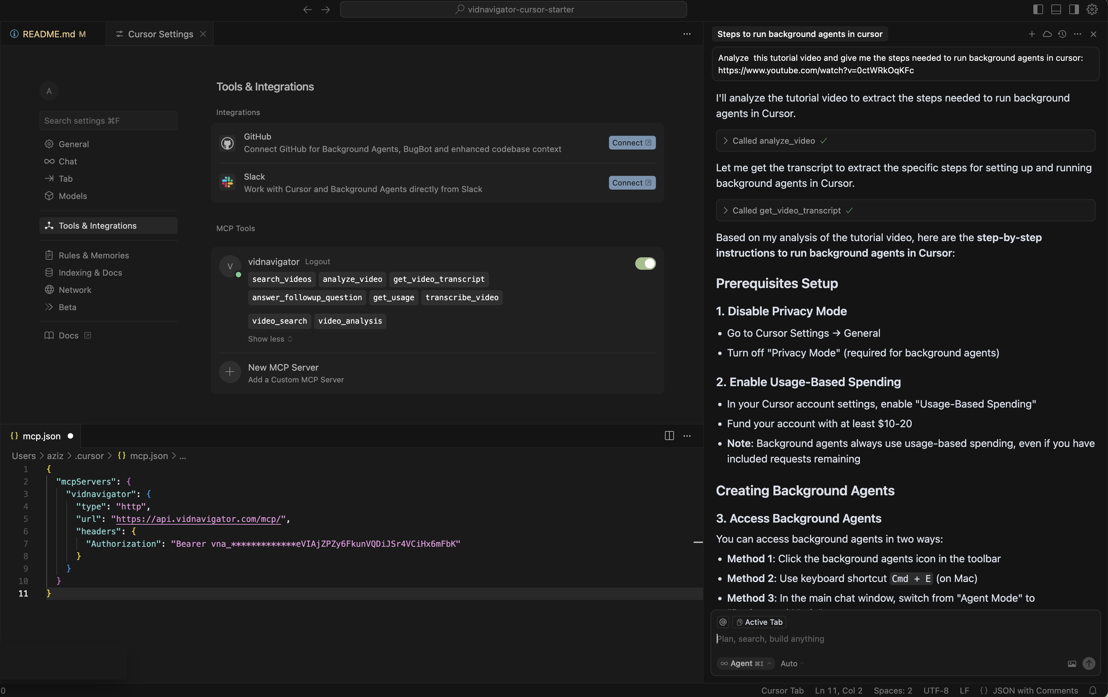Close the Cursor Settings tab

203,34
